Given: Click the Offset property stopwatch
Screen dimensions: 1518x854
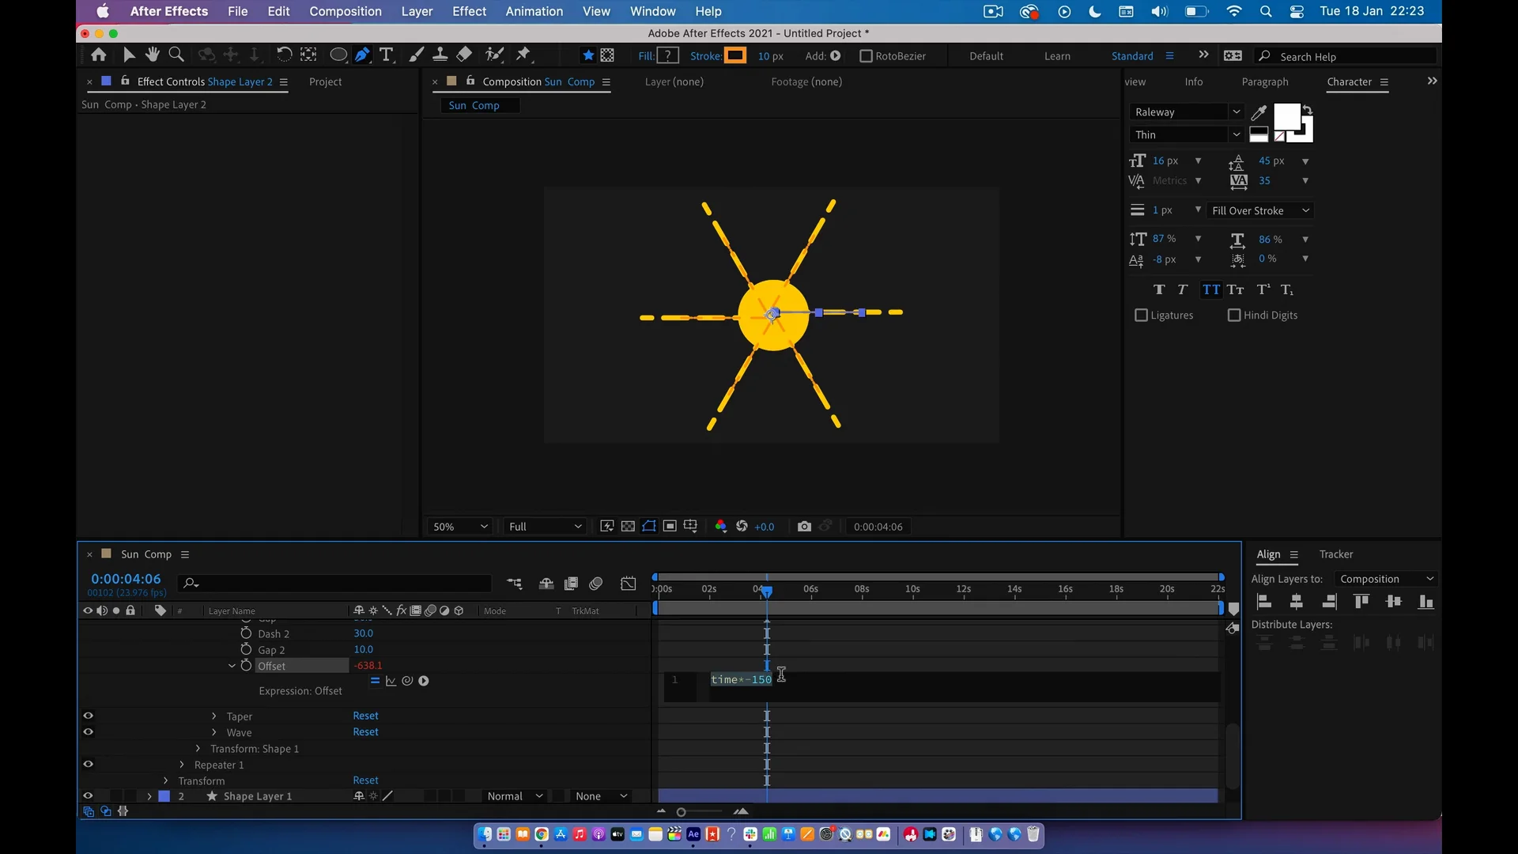Looking at the screenshot, I should (246, 666).
